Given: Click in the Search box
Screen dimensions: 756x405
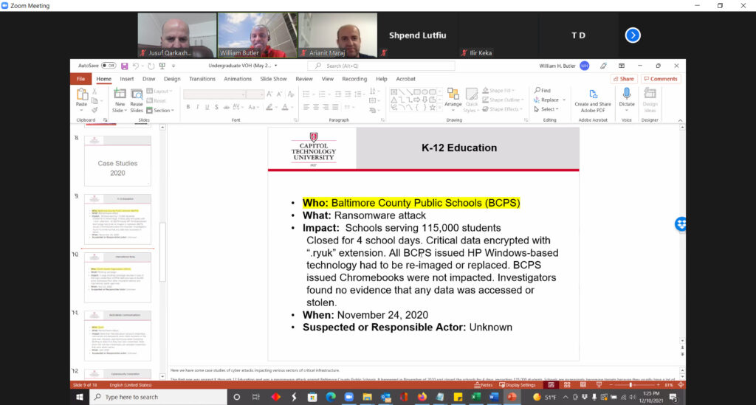Looking at the screenshot, I should 381,66.
